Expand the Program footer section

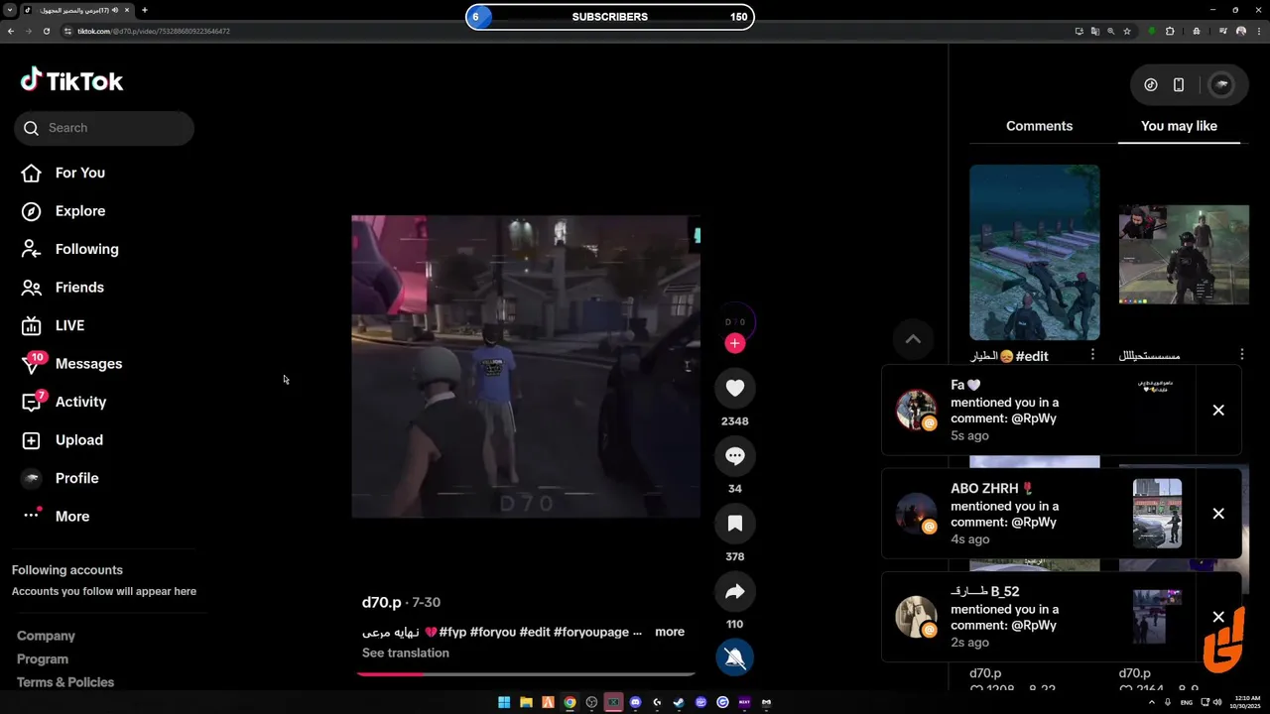coord(43,659)
